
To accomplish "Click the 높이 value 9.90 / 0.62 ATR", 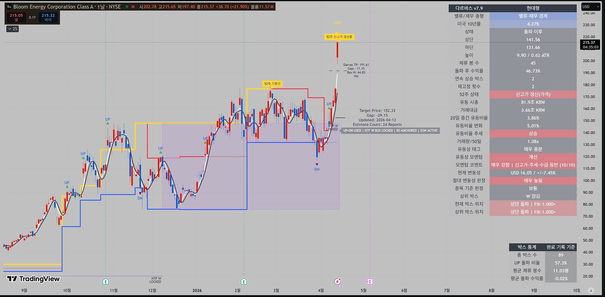I will [533, 55].
